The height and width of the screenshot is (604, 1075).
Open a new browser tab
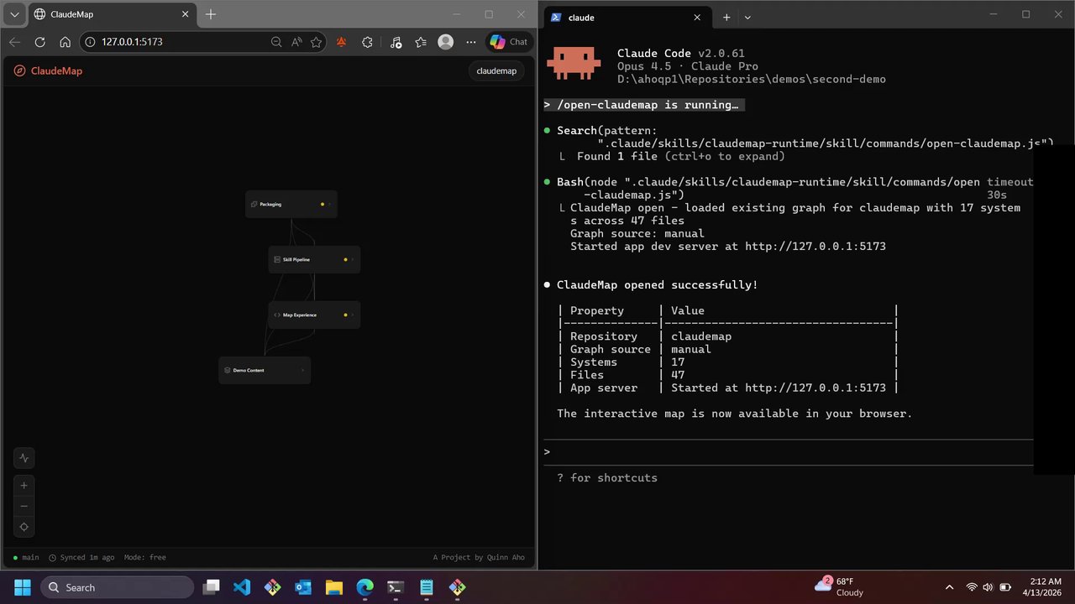[x=211, y=14]
